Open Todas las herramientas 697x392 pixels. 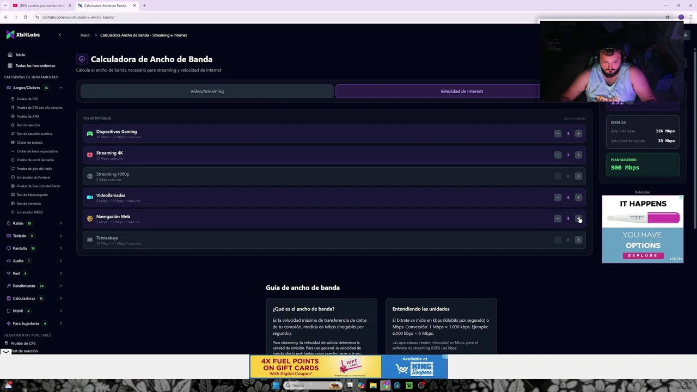[32, 65]
